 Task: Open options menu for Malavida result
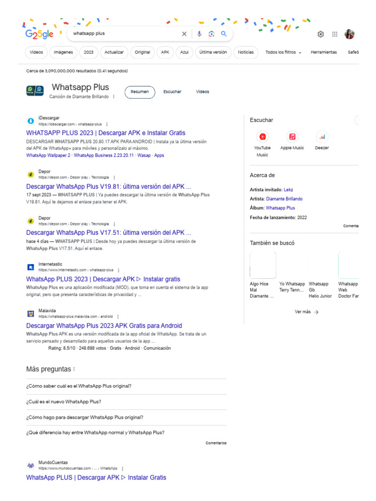click(118, 317)
